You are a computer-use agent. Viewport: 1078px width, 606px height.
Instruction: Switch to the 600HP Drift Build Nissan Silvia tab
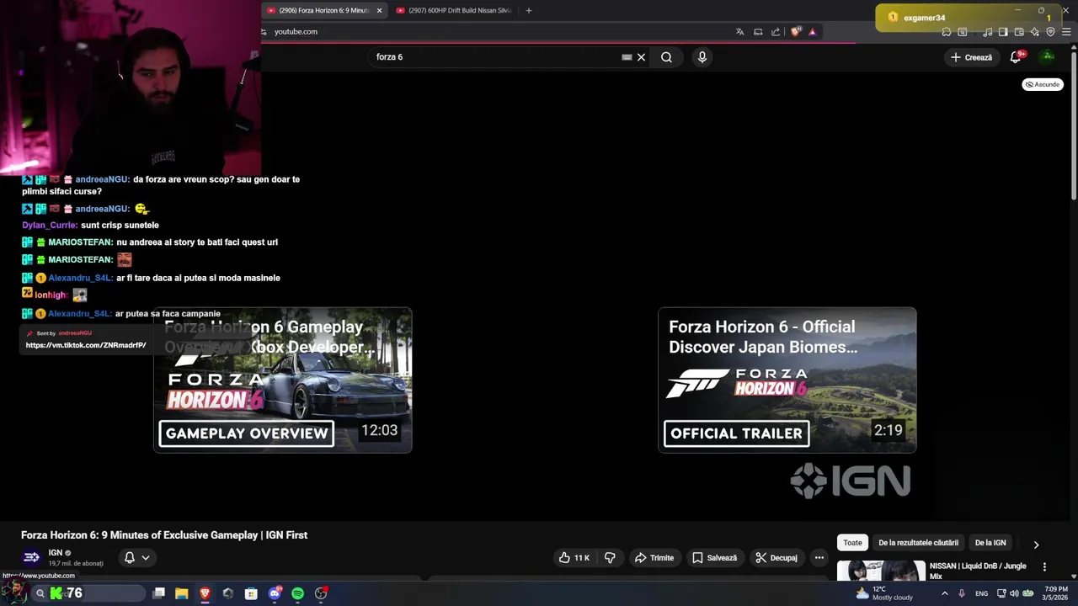459,10
